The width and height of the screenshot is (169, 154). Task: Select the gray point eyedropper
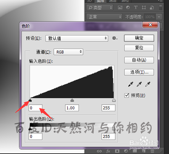click(139, 84)
